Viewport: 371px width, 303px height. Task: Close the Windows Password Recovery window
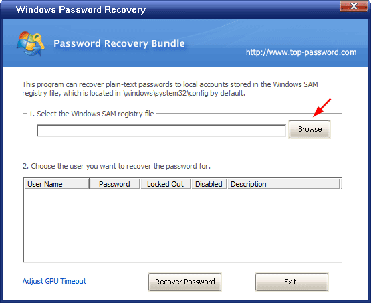click(x=354, y=5)
